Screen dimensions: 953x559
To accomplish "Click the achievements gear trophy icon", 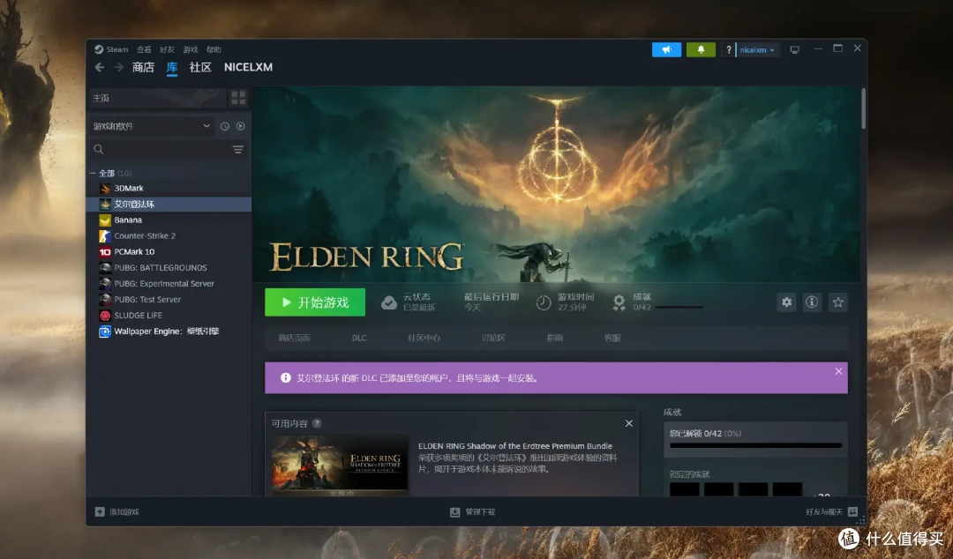I will [619, 302].
